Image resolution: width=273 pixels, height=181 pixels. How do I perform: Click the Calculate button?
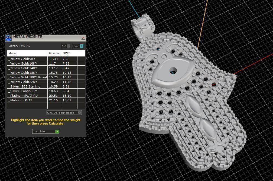point(45,132)
